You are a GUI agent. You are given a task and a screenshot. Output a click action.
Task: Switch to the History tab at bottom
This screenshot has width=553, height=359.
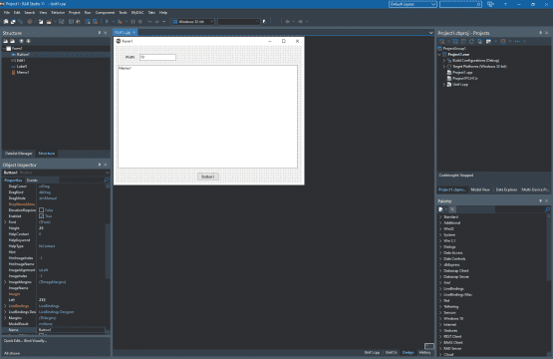click(424, 352)
